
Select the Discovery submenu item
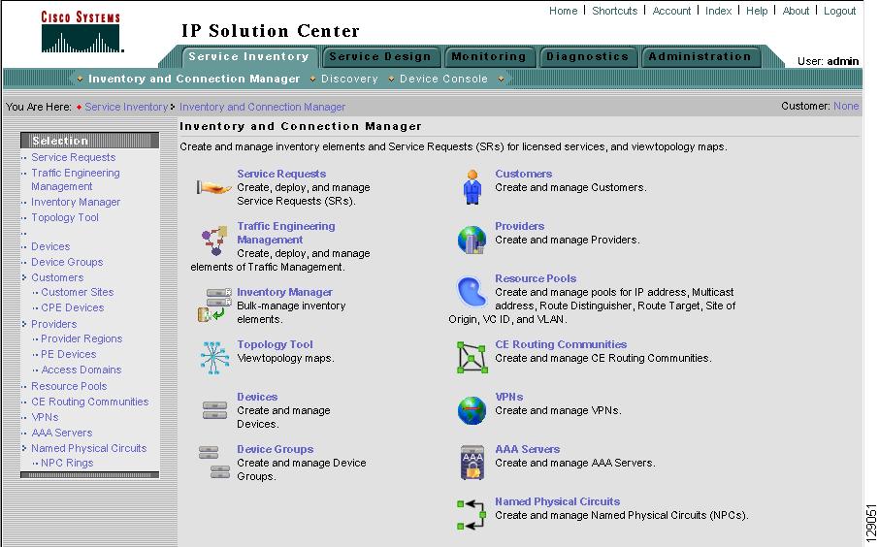[349, 79]
